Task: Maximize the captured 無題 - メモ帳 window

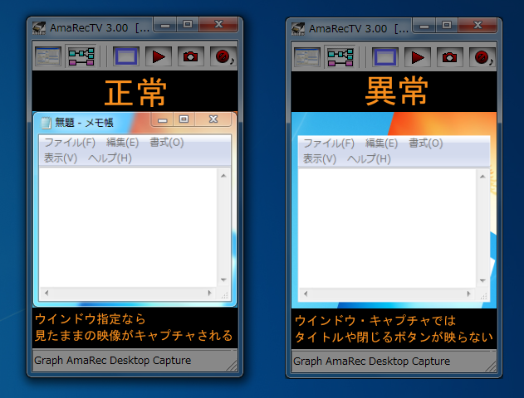Action: [184, 119]
